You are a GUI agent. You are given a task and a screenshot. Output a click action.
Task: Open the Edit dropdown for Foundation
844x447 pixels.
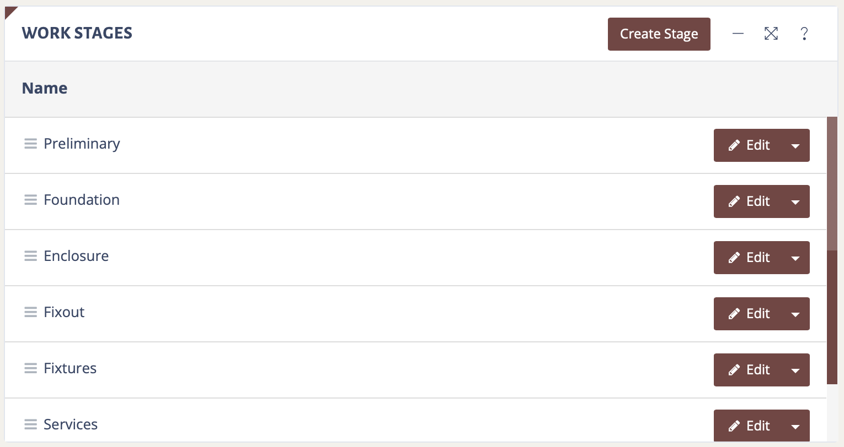click(795, 201)
